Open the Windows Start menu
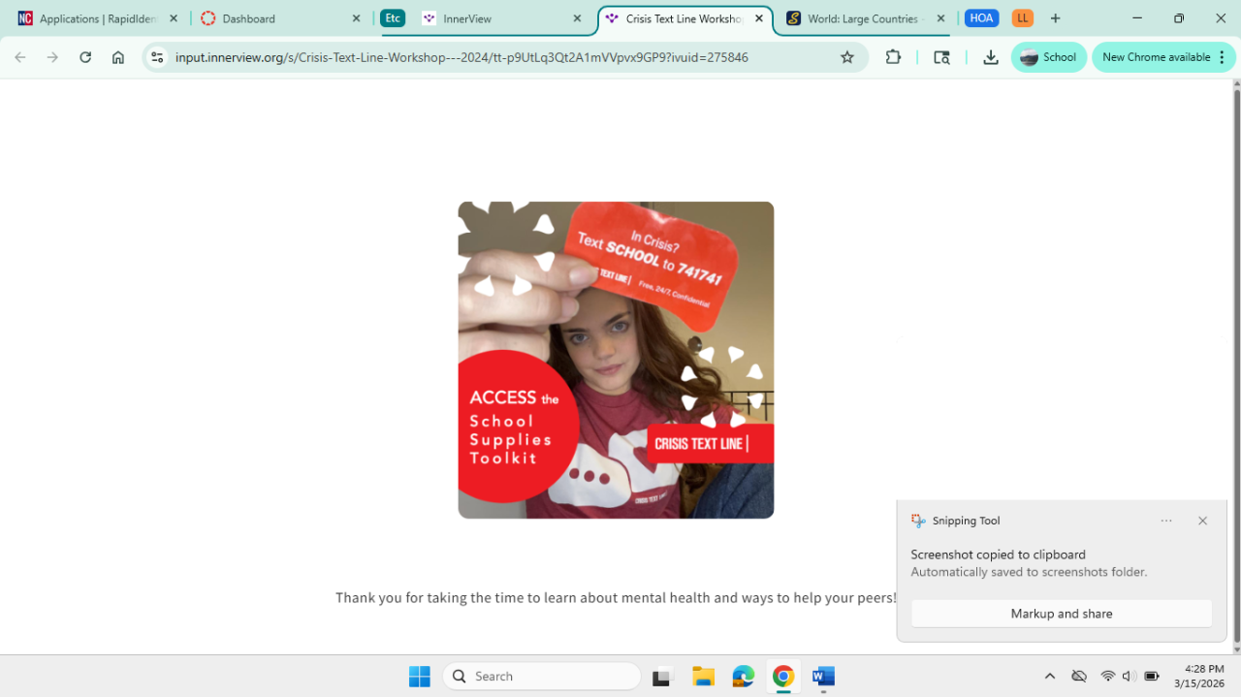 click(420, 677)
